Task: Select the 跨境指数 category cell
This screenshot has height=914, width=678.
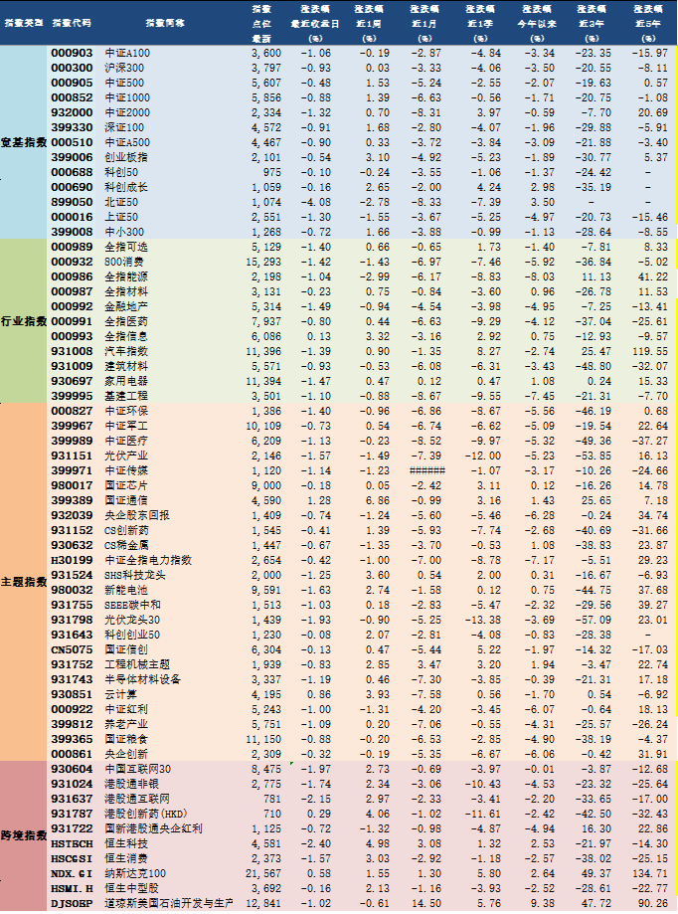Action: click(x=24, y=835)
